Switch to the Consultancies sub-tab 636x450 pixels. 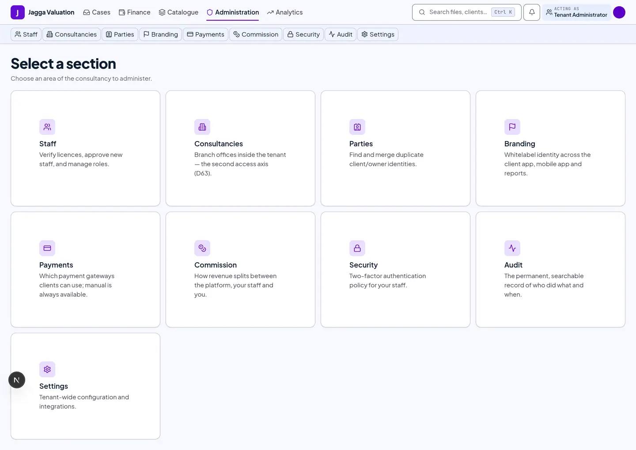point(72,34)
